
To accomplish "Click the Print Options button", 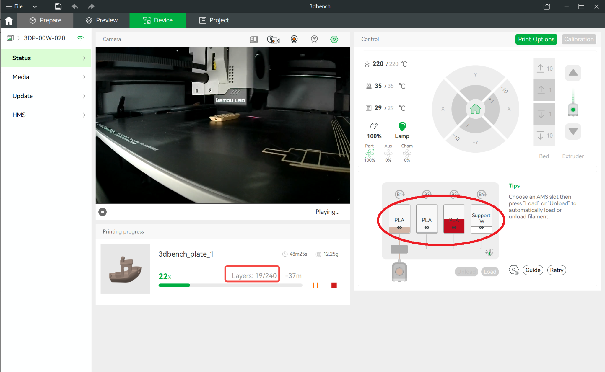I will point(536,39).
